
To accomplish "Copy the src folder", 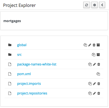I will [94, 55].
